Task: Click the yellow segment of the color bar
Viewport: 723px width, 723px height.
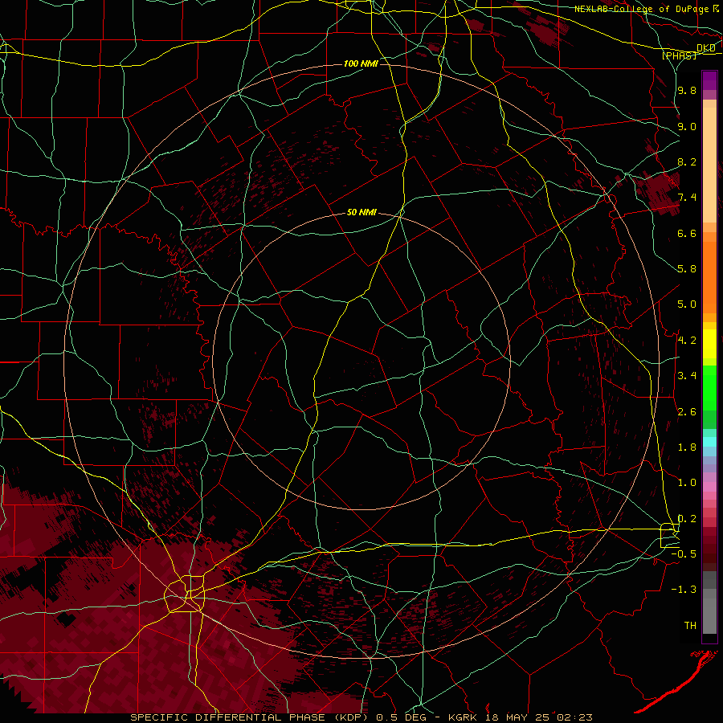Action: (709, 344)
